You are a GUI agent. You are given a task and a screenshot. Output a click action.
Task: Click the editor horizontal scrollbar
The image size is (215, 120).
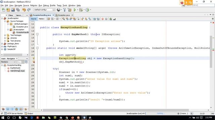[116, 110]
